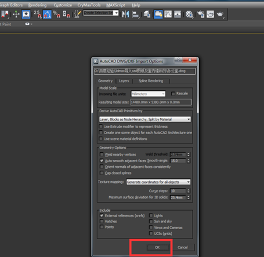This screenshot has width=264, height=257.
Task: Click the Maximum surface deviation spinner arrows
Action: tap(189, 197)
